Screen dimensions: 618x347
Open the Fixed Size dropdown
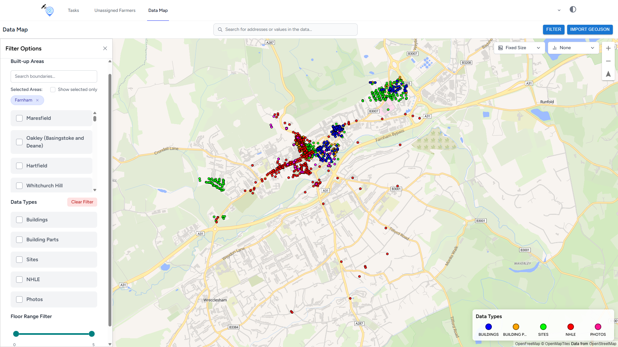pos(519,48)
